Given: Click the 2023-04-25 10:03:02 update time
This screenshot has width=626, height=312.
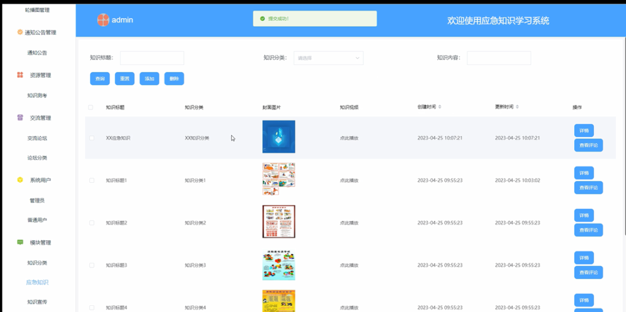Looking at the screenshot, I should click(x=517, y=180).
